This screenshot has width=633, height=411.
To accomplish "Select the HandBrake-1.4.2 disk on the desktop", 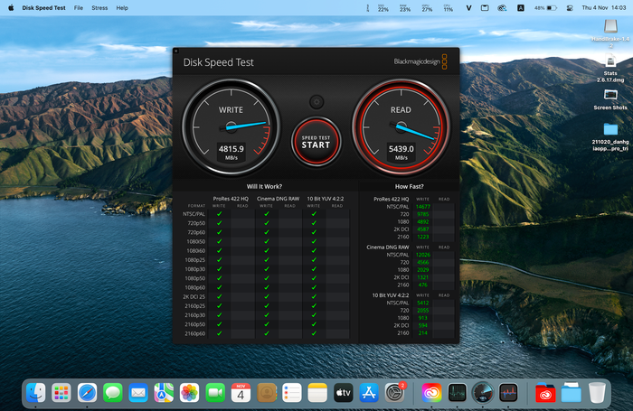I will click(x=610, y=34).
